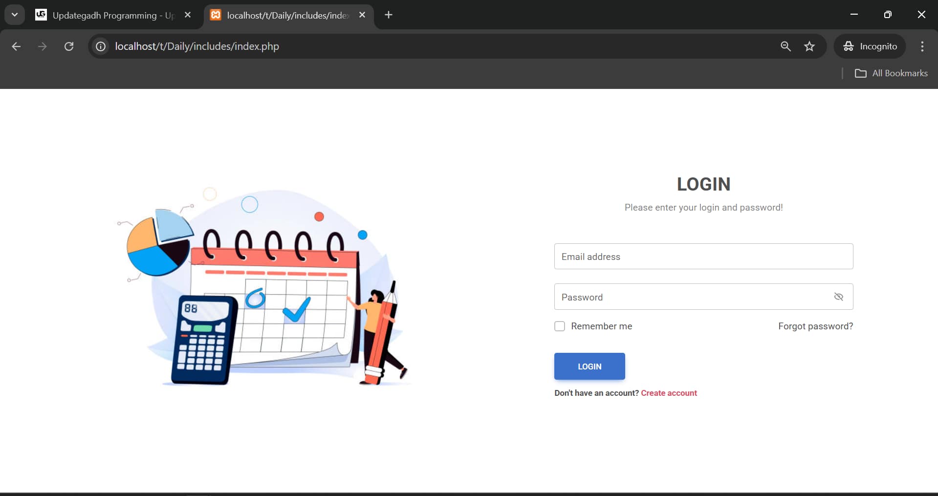Click into the Password field
Image resolution: width=938 pixels, height=496 pixels.
pyautogui.click(x=689, y=297)
